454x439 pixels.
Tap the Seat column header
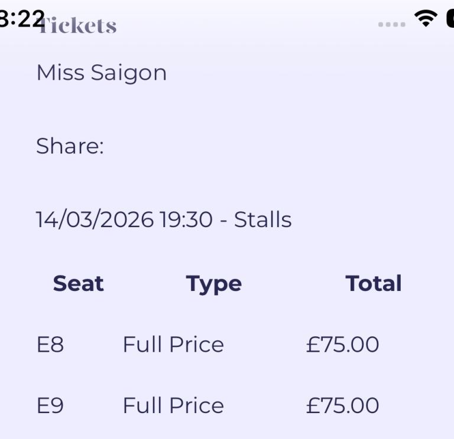(x=78, y=284)
